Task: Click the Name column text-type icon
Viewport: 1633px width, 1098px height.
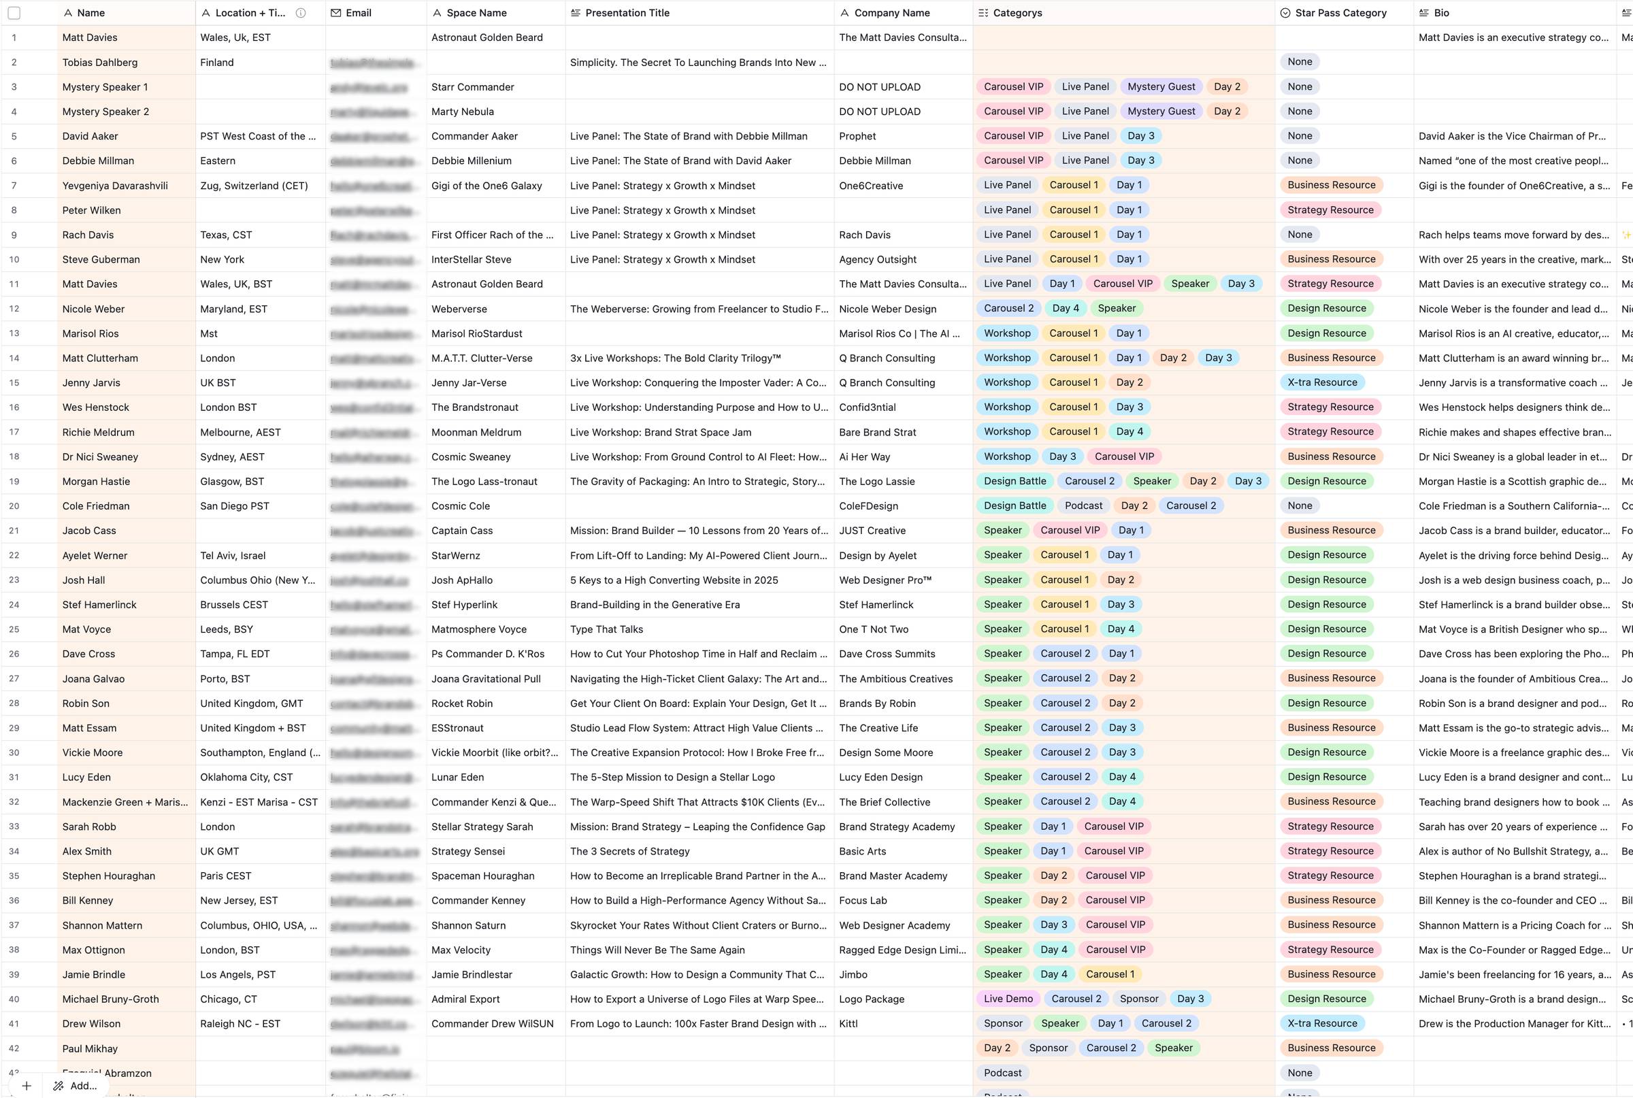Action: coord(68,13)
